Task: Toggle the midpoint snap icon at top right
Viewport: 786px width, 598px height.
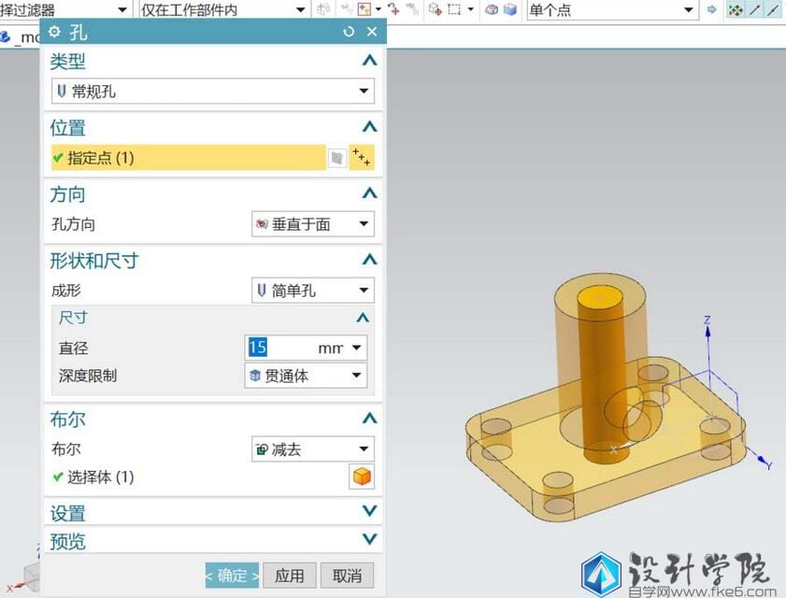Action: coord(773,9)
